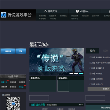Viewport: 110px width, 110px height.
Task: Click the empty box above 当日玩家排行
Action: click(39, 98)
